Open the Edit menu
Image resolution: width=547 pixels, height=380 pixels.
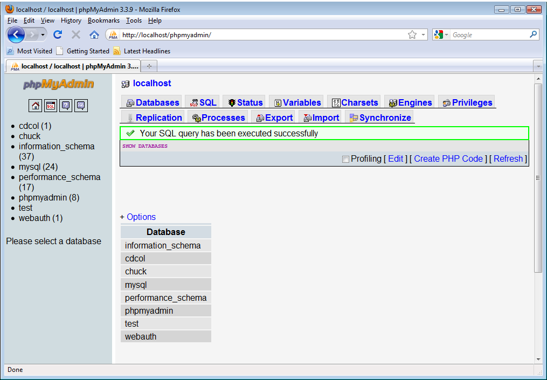[29, 20]
